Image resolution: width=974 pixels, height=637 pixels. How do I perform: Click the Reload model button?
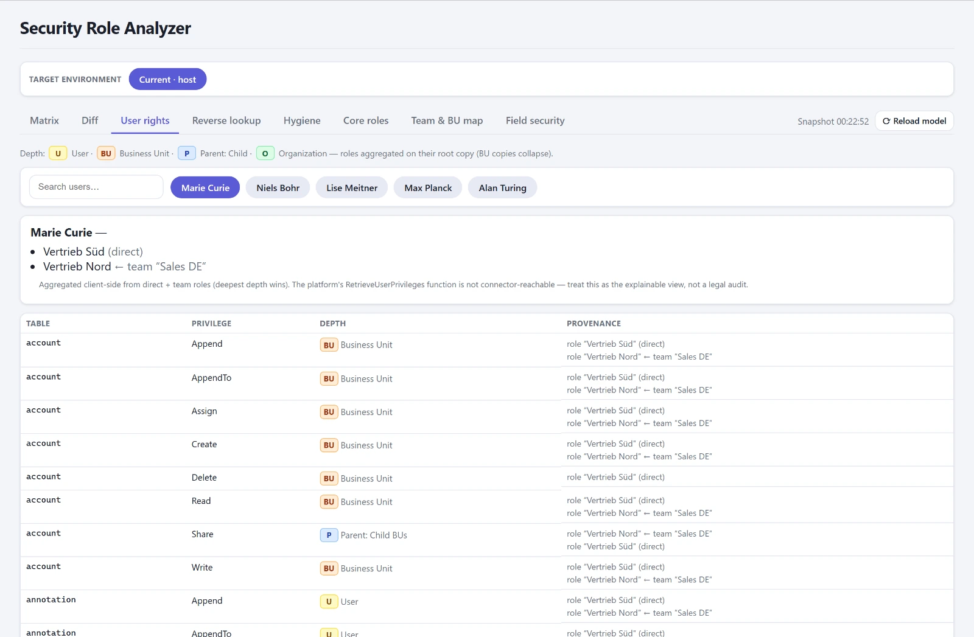(x=914, y=121)
